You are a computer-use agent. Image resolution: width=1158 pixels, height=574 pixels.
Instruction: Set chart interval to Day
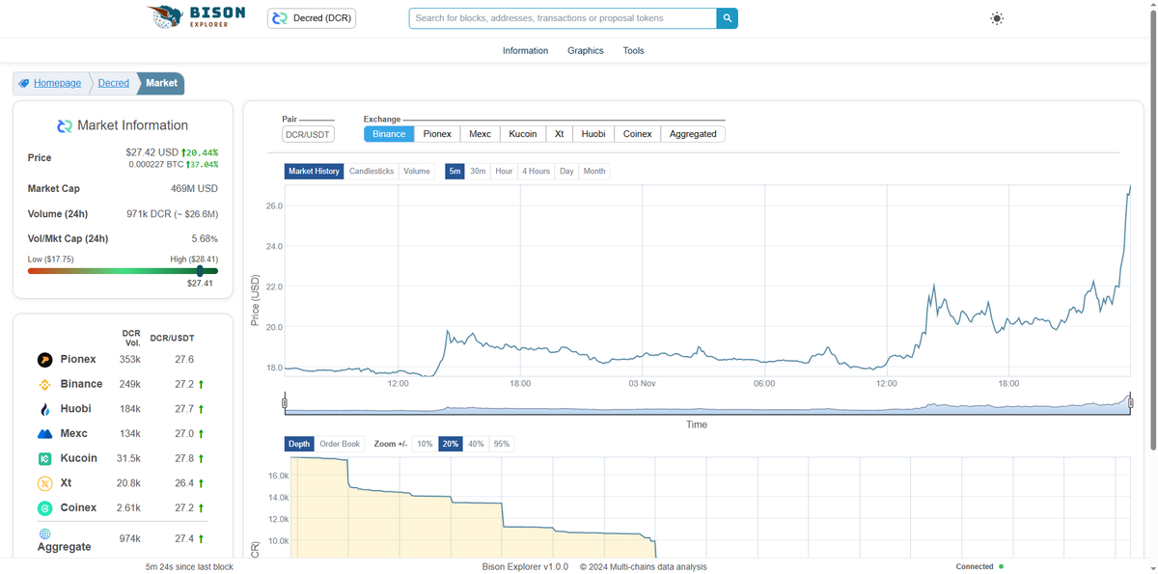566,171
